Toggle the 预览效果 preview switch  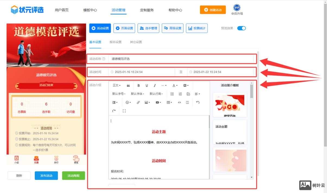click(x=241, y=28)
